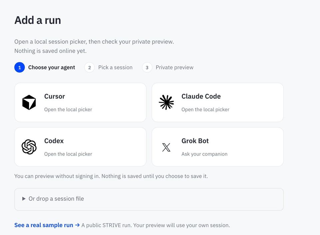Click the 'Add a run' heading
Screen dimensions: 320x235
pos(38,20)
